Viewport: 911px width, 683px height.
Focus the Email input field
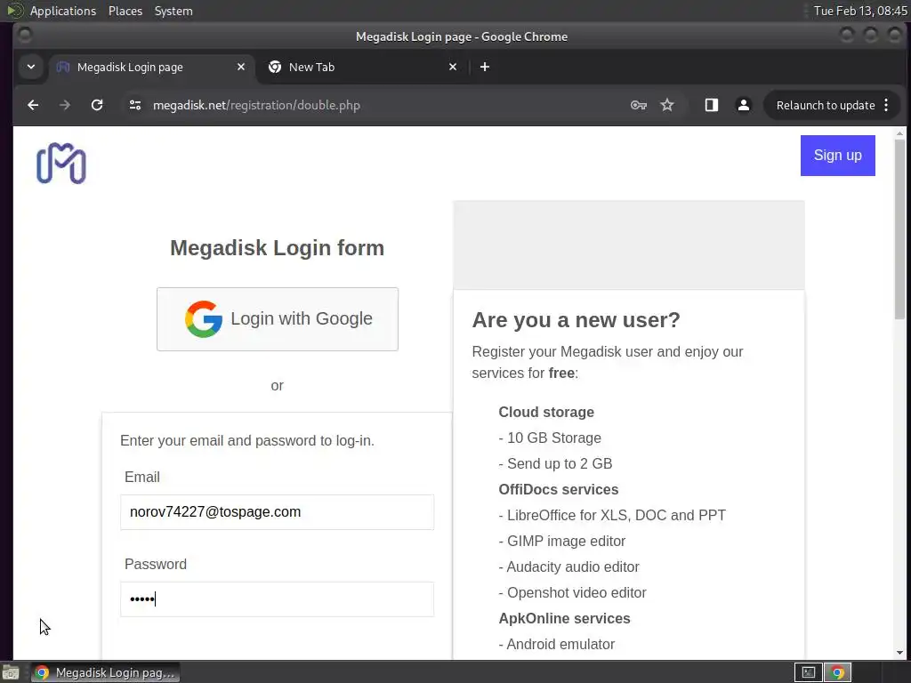(x=277, y=512)
